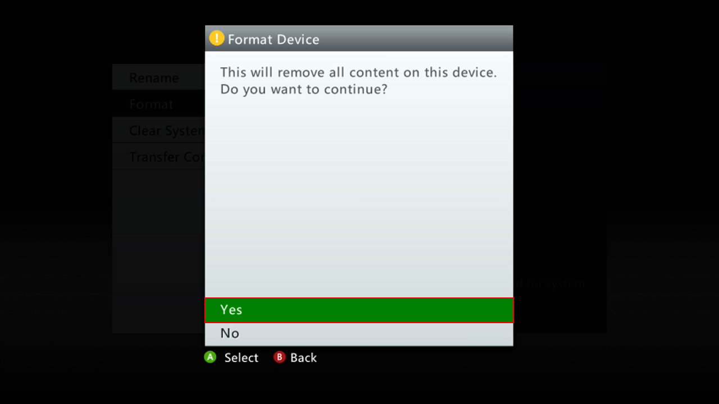Click the Do you want to continue question
The width and height of the screenshot is (719, 404).
304,89
